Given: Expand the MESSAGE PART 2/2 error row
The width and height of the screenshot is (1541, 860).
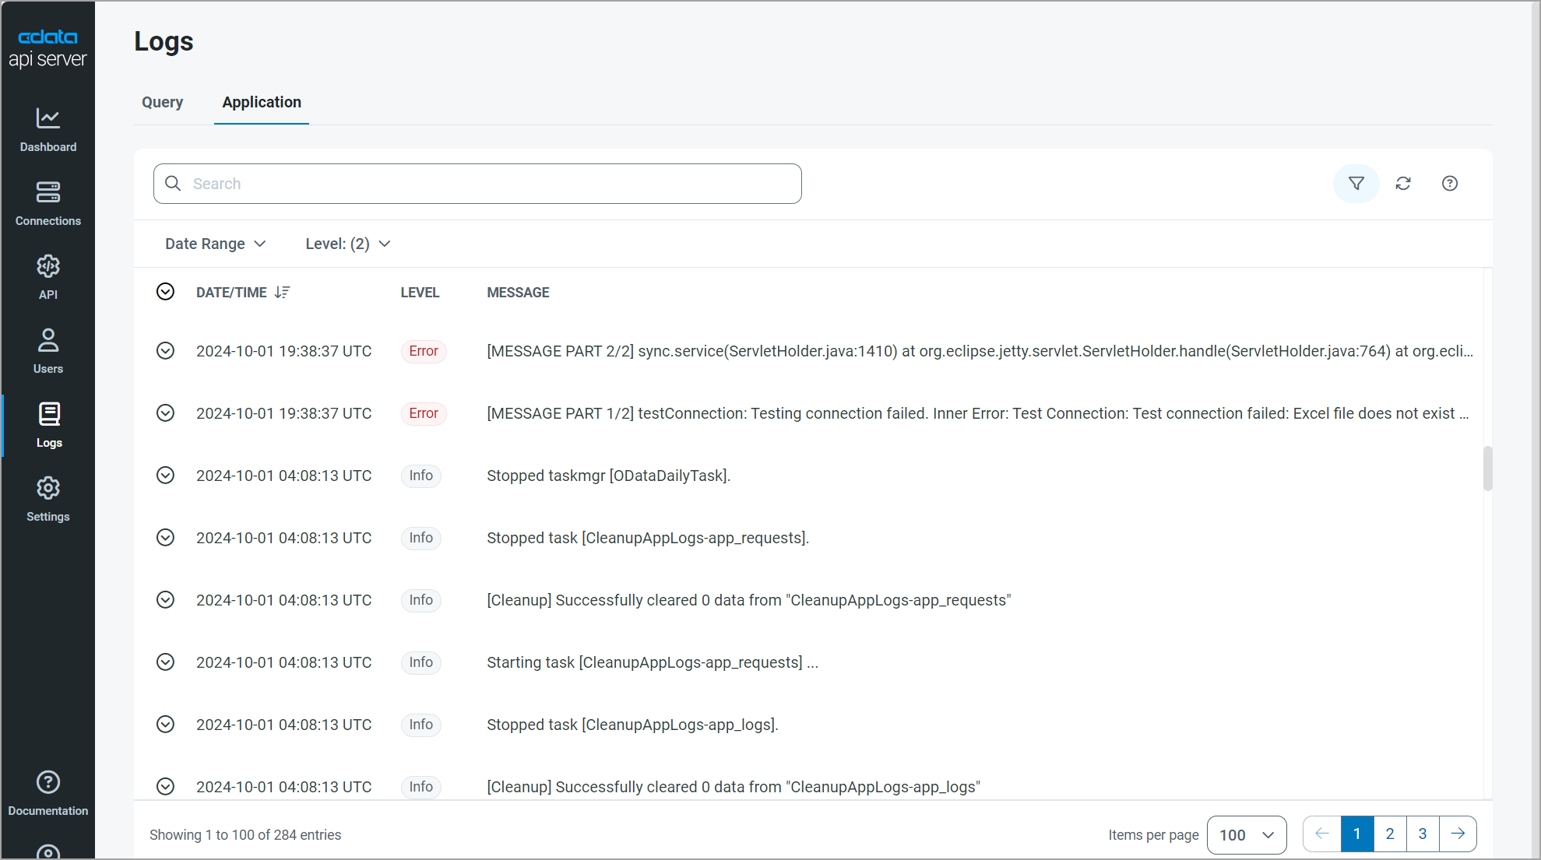Looking at the screenshot, I should pyautogui.click(x=165, y=351).
